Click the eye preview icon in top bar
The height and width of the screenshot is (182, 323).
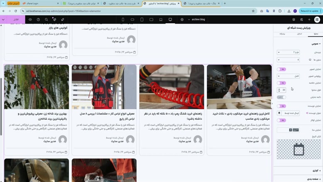[30, 20]
